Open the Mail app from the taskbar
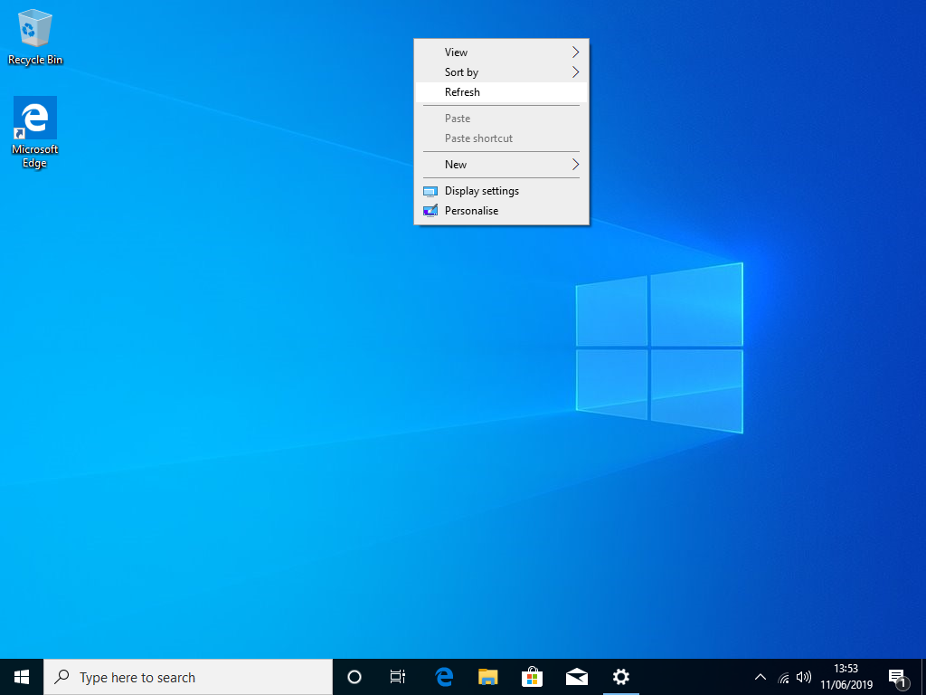This screenshot has height=695, width=926. point(576,677)
